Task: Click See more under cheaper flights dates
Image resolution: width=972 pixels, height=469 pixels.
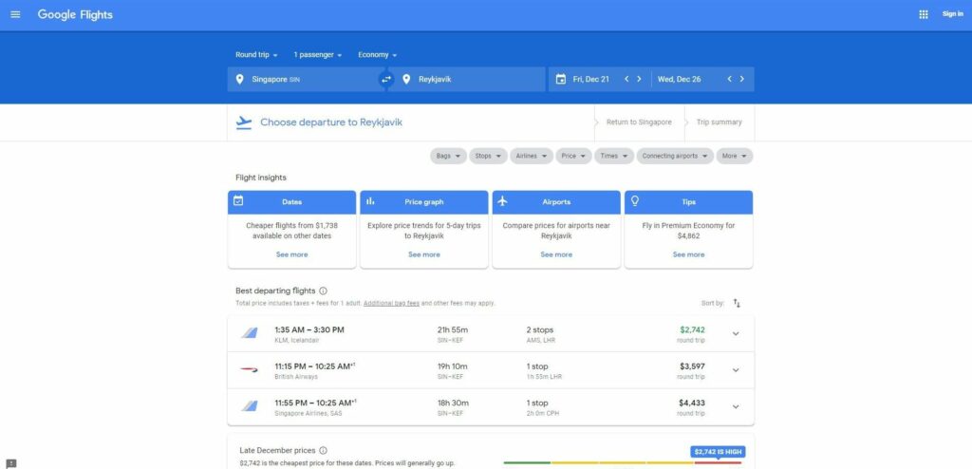Action: tap(292, 254)
